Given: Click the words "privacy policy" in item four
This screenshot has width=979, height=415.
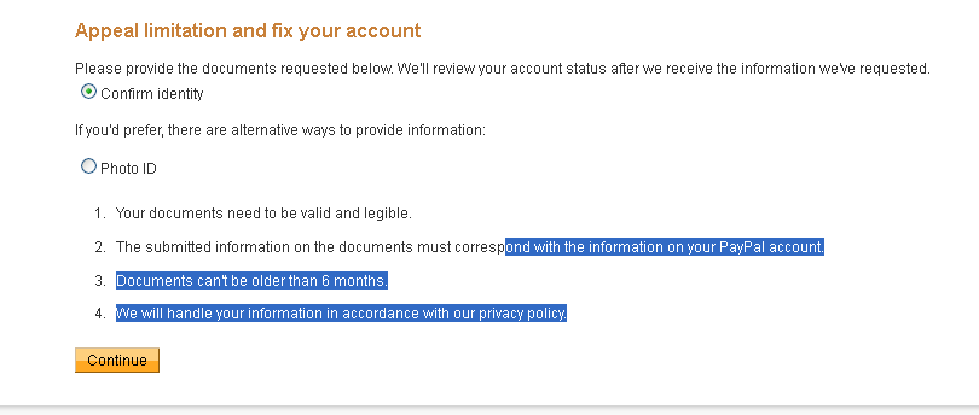Looking at the screenshot, I should click(522, 314).
